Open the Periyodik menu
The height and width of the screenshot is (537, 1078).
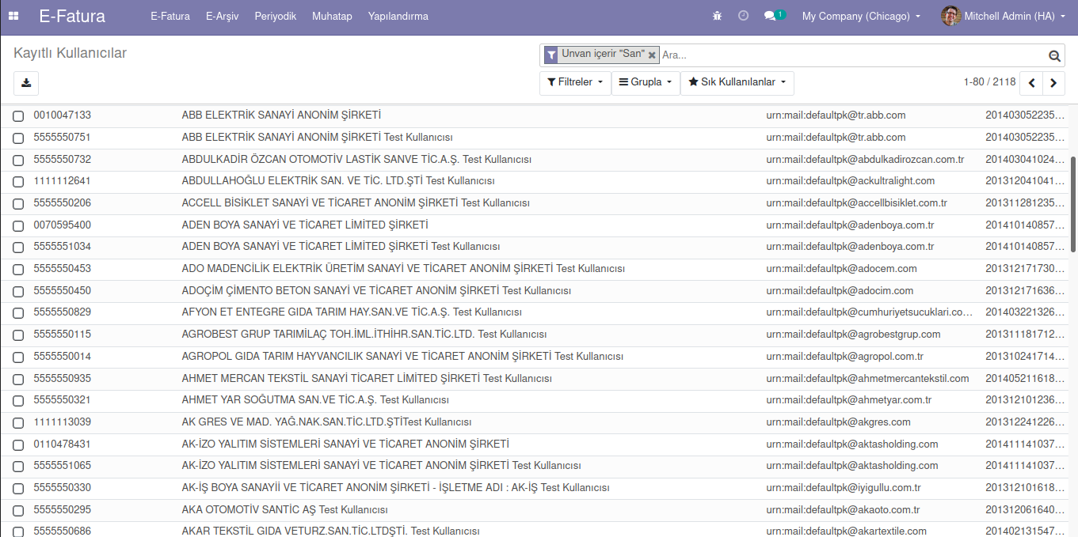[x=276, y=16]
